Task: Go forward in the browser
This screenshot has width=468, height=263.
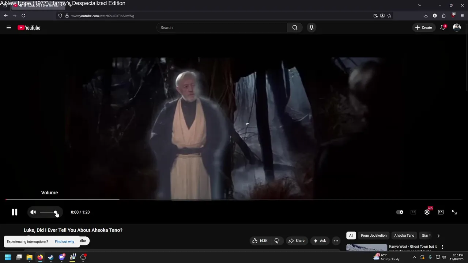Action: pyautogui.click(x=15, y=16)
